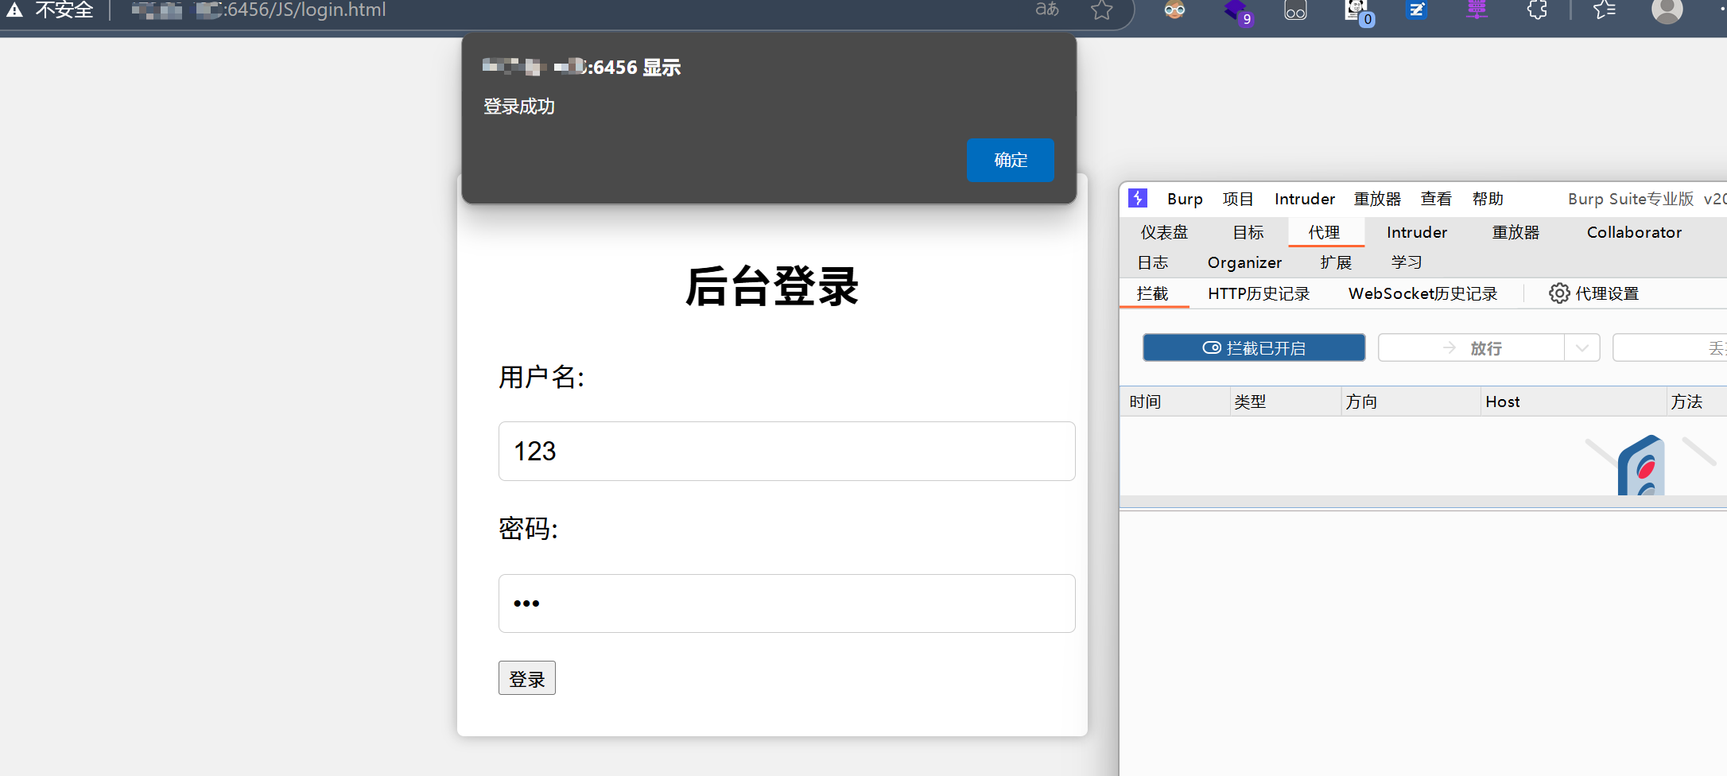This screenshot has height=776, width=1727.
Task: Open the glasses-face avatar browser extension
Action: [1174, 10]
